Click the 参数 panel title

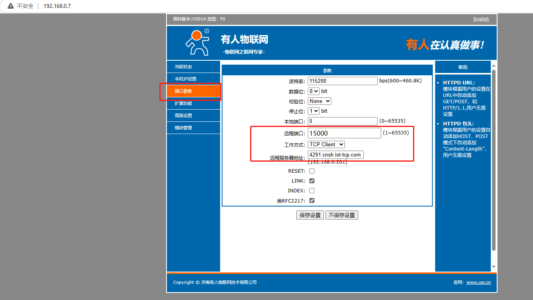[327, 71]
